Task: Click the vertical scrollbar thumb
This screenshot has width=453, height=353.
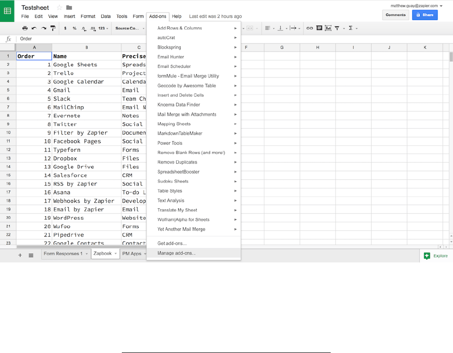Action: (451, 57)
